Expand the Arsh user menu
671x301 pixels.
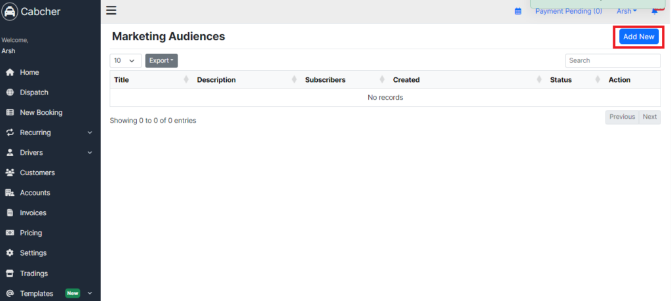626,12
